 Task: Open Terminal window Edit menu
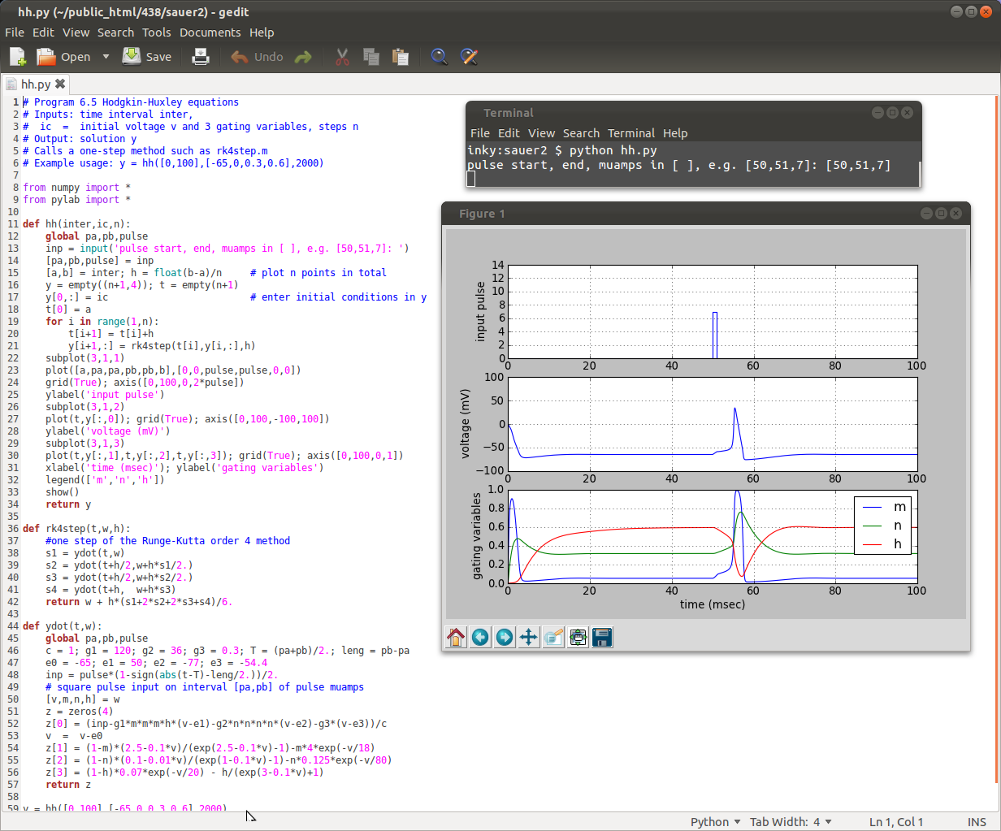pos(509,133)
